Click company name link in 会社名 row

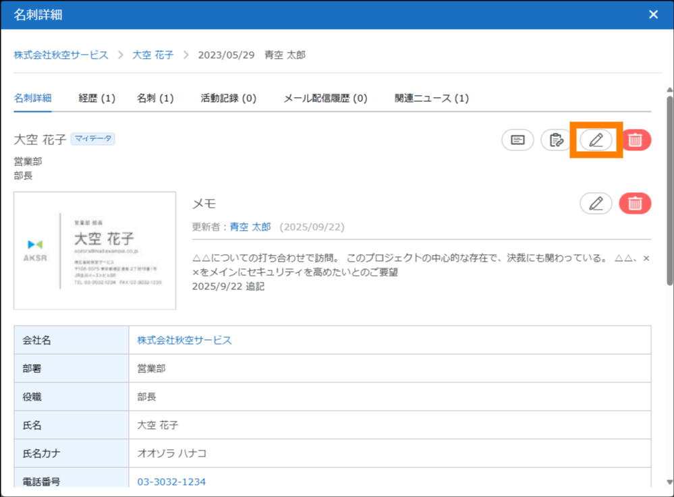click(184, 341)
